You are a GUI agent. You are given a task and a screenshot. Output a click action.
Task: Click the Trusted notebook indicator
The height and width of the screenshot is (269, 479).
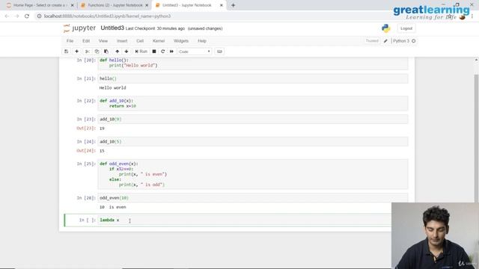click(372, 41)
